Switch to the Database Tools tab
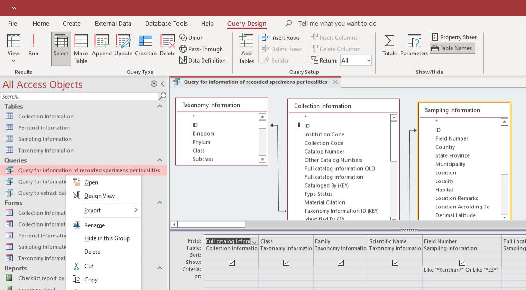526x290 pixels. click(x=166, y=24)
